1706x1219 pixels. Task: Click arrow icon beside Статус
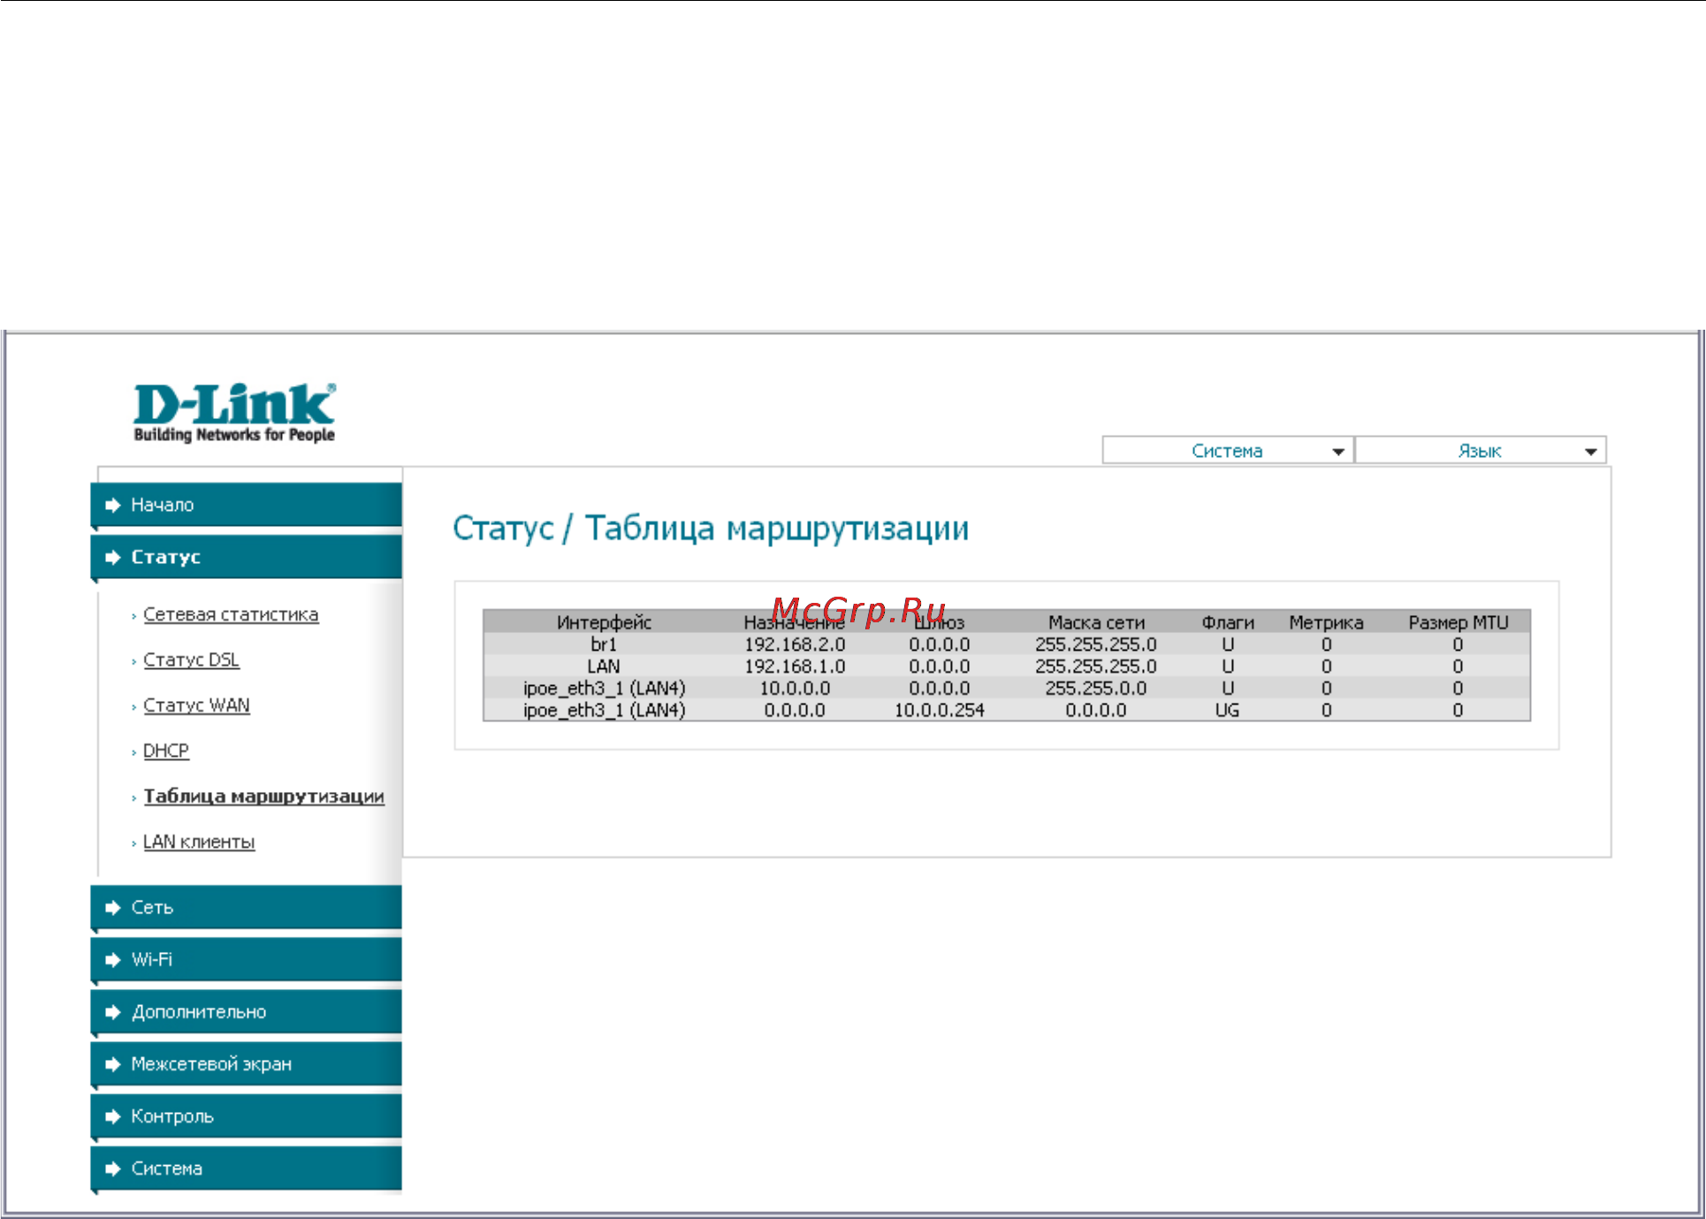point(112,558)
